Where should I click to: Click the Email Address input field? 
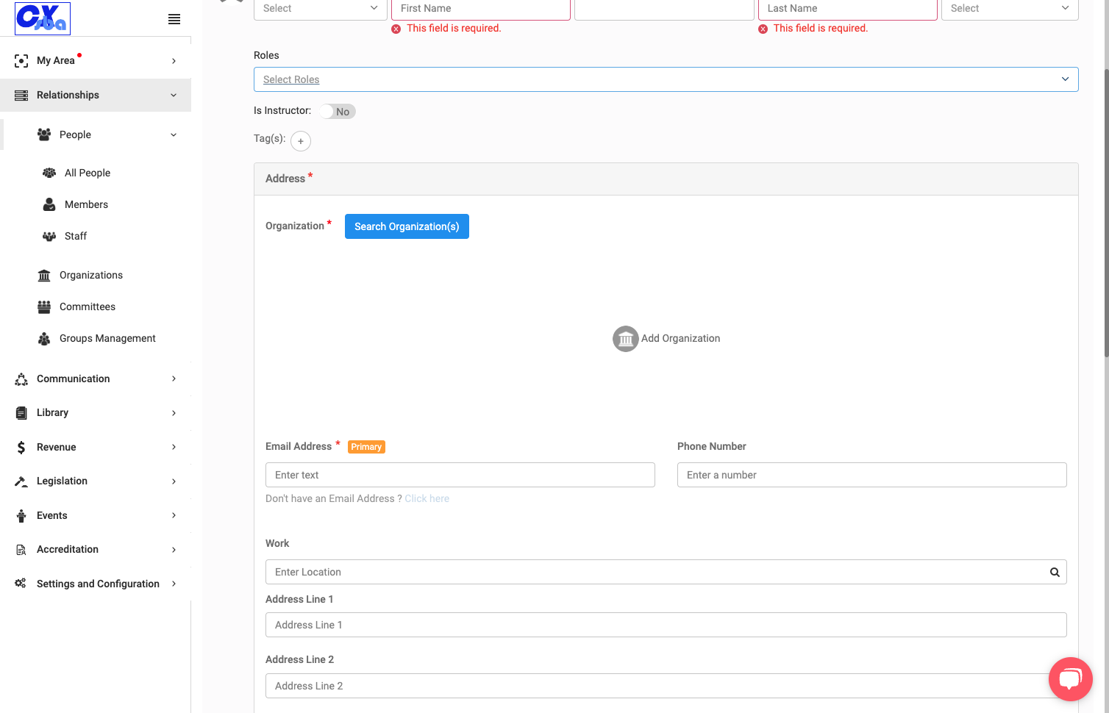click(460, 475)
